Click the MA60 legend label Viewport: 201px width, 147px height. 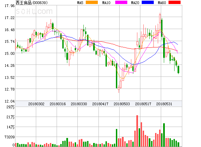pos(162,3)
